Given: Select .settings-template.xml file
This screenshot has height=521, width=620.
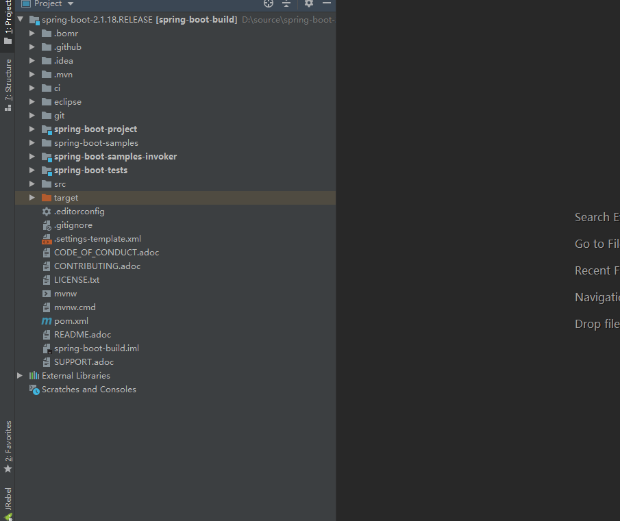Looking at the screenshot, I should [97, 238].
